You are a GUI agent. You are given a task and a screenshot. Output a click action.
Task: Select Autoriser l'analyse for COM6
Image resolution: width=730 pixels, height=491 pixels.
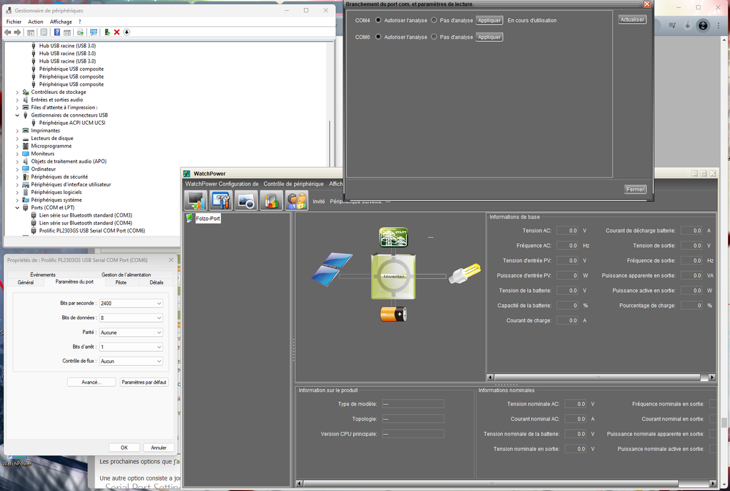click(x=378, y=37)
